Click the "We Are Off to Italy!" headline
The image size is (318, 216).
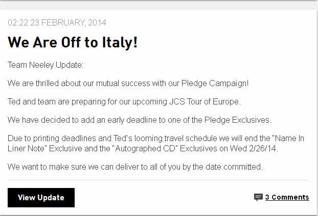[x=73, y=43]
